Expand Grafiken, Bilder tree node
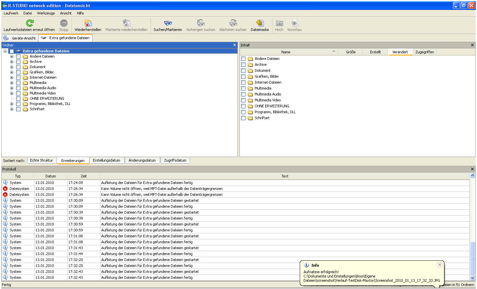477x289 pixels. [x=12, y=72]
